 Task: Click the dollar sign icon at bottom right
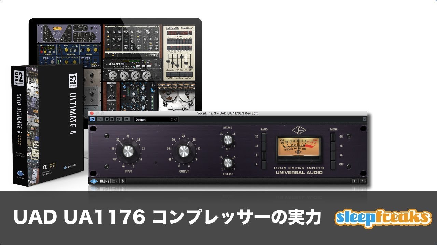(355, 181)
